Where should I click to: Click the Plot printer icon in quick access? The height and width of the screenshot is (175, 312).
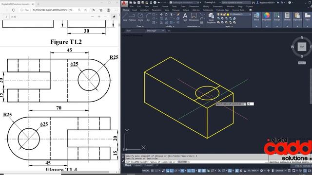pos(155,2)
